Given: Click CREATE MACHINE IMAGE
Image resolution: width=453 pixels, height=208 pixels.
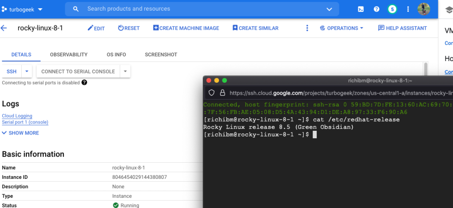Looking at the screenshot, I should click(x=186, y=28).
